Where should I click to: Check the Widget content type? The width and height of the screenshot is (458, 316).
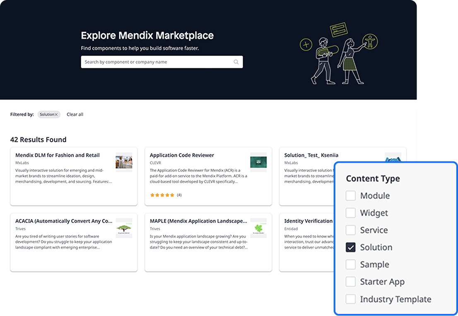point(351,213)
